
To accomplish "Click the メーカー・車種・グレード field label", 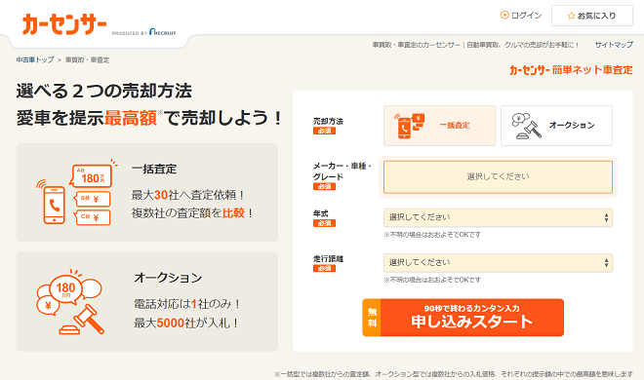I will [x=342, y=171].
